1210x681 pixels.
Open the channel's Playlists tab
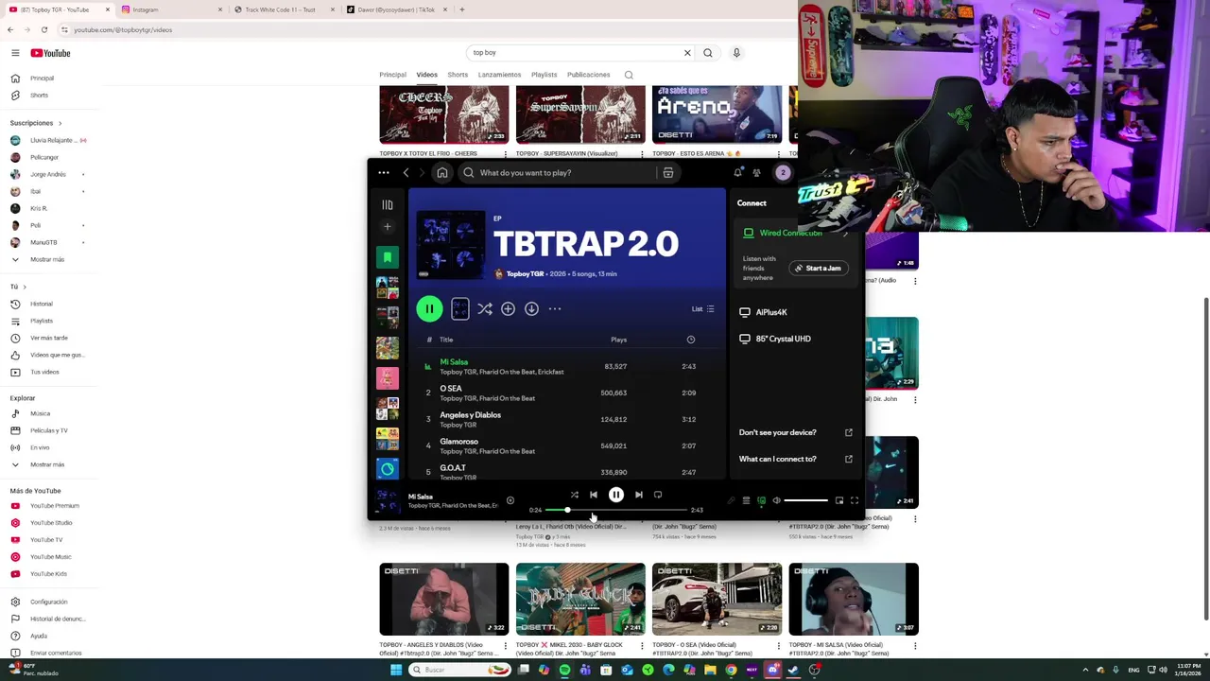pyautogui.click(x=544, y=75)
